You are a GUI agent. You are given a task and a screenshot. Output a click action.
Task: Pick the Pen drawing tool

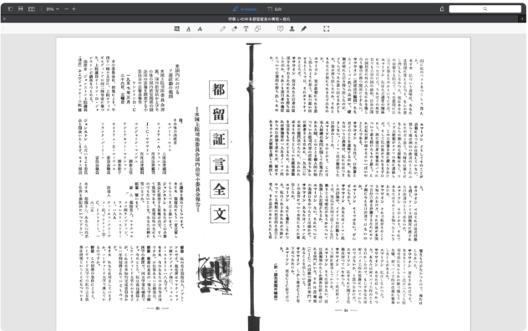222,29
